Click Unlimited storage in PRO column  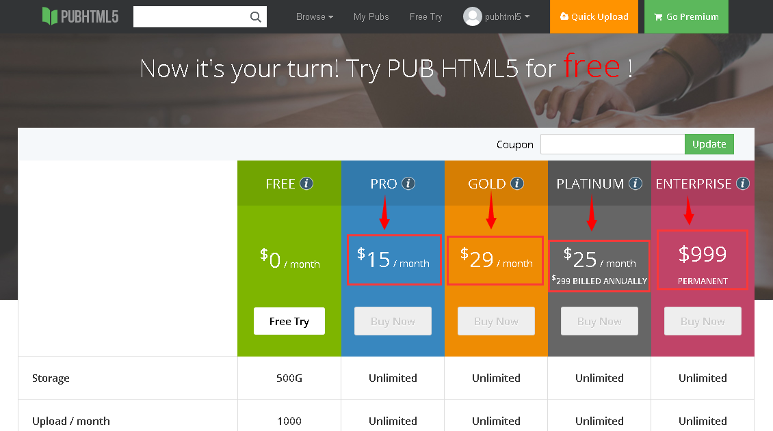tap(393, 378)
